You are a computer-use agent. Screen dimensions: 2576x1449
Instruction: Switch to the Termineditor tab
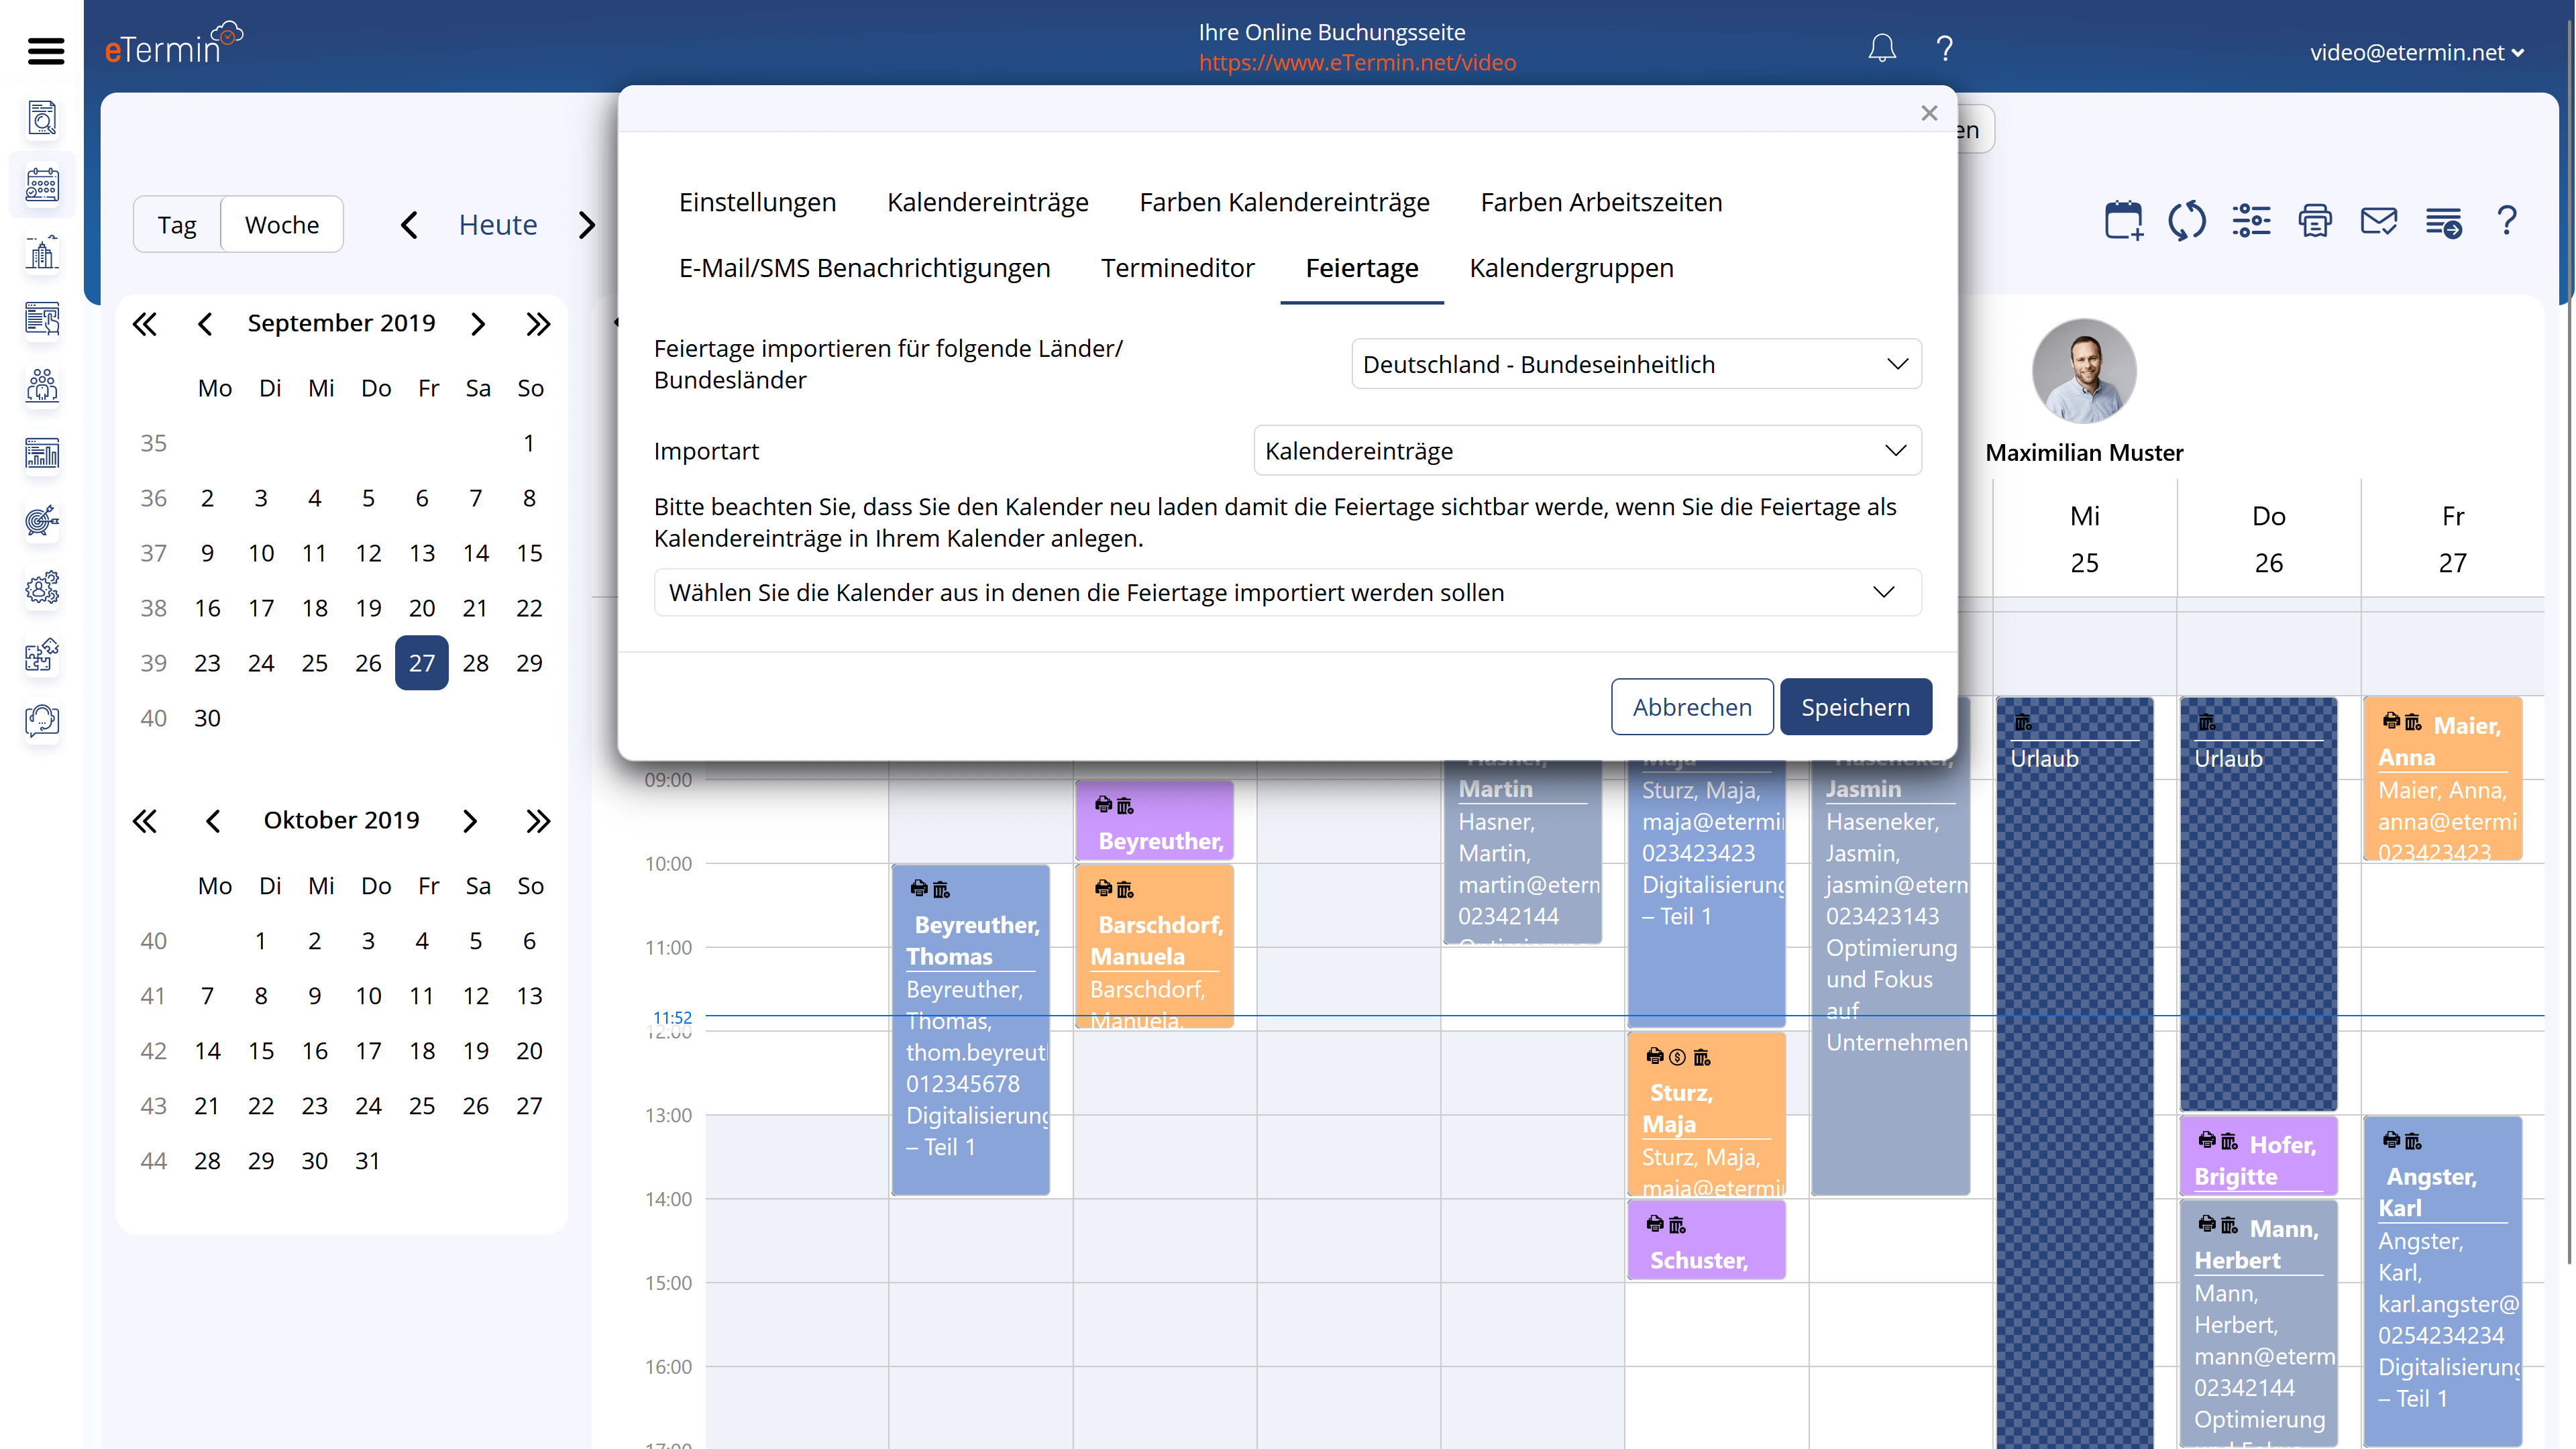coord(1177,267)
